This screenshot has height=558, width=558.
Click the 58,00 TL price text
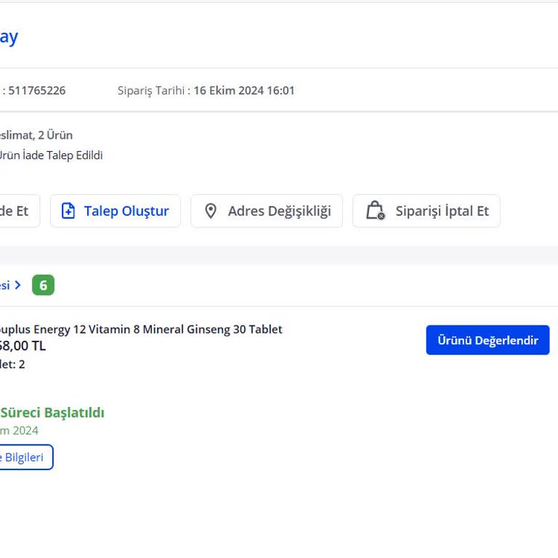[x=22, y=346]
